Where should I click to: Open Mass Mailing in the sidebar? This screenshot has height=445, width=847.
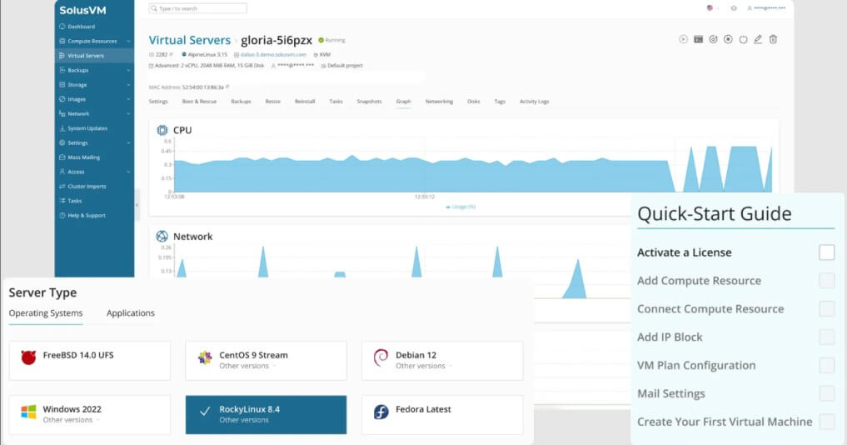pos(83,157)
